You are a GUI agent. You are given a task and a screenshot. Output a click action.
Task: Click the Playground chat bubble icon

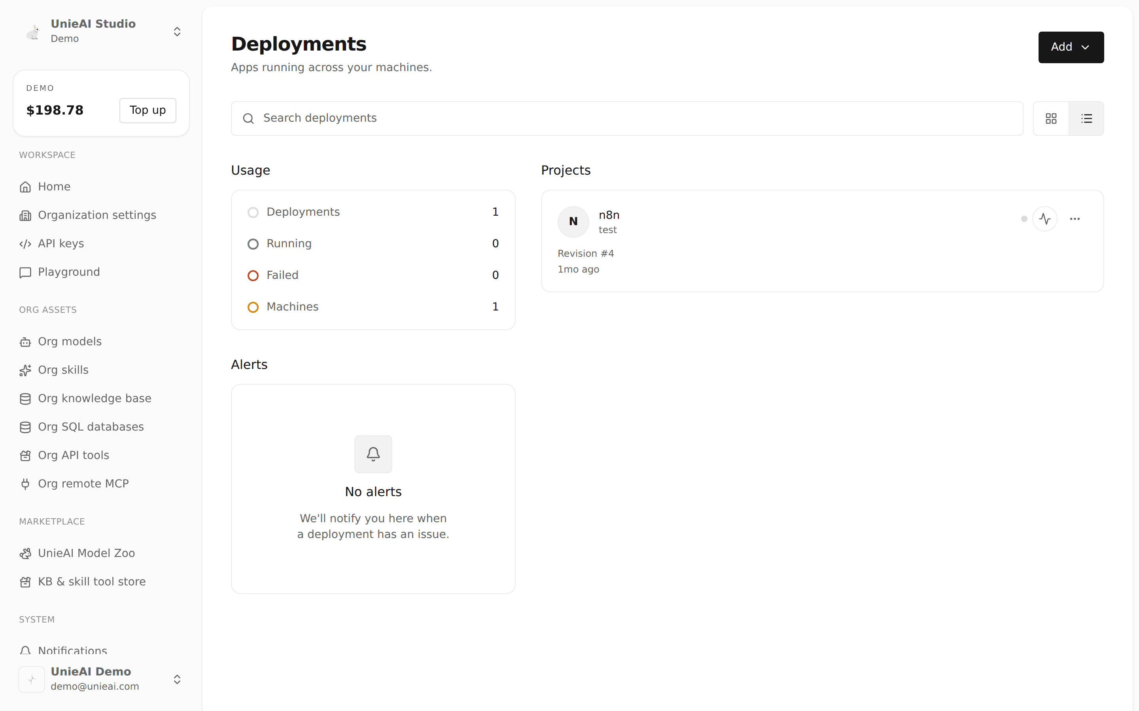[x=25, y=272]
